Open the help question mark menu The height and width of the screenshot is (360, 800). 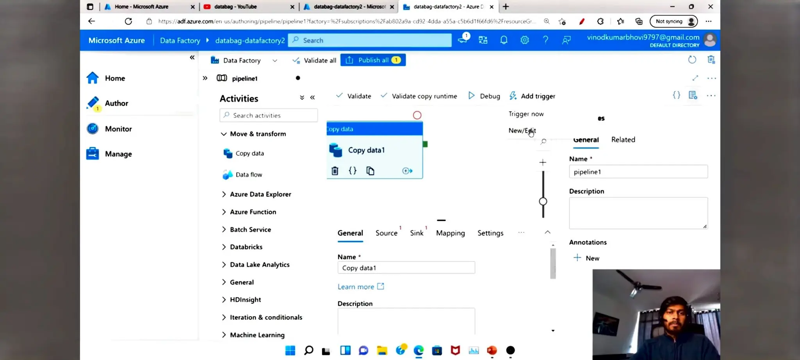coord(545,40)
